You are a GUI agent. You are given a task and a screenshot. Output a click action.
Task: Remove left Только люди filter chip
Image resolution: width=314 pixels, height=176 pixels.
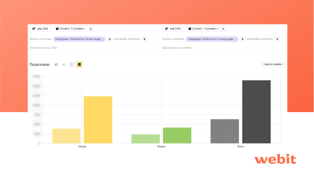(103, 39)
